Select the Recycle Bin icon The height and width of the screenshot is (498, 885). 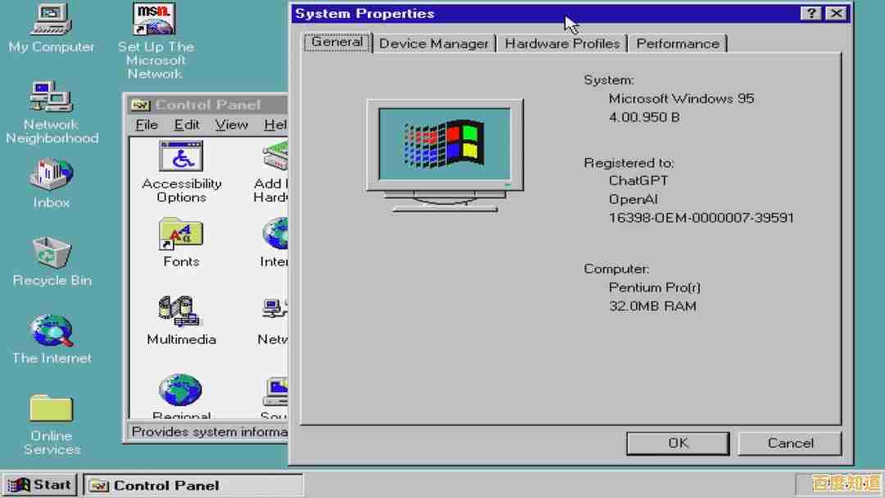coord(51,253)
